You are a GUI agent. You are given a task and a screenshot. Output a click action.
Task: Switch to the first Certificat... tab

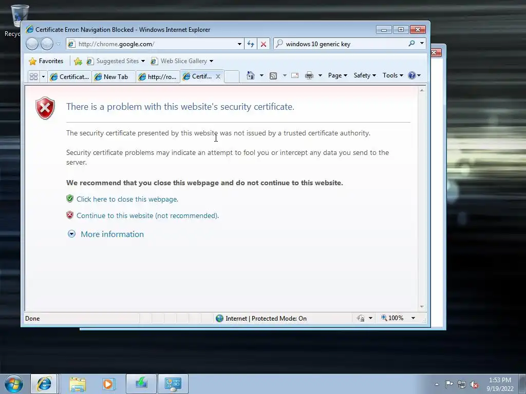point(69,77)
